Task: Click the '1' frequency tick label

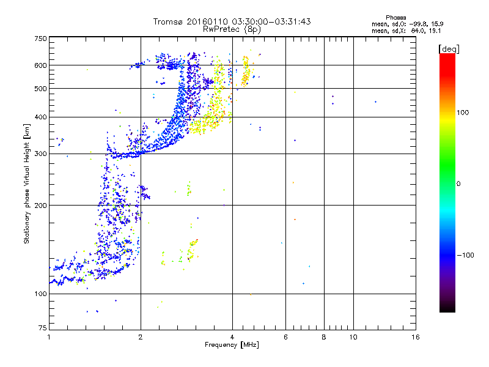Action: point(49,337)
